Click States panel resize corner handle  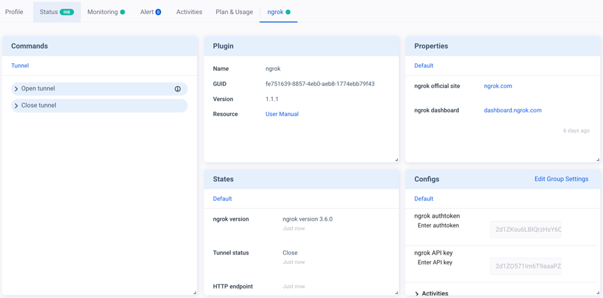pos(396,292)
